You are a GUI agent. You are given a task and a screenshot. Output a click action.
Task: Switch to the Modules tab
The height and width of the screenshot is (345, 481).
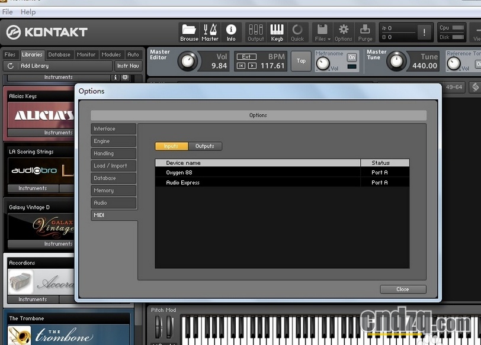(x=111, y=54)
